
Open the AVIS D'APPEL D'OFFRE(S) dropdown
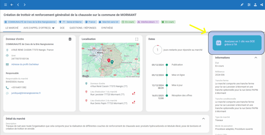[x=39, y=28]
